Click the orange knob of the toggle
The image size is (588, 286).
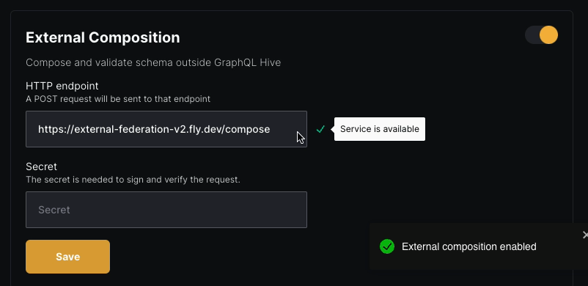click(548, 35)
